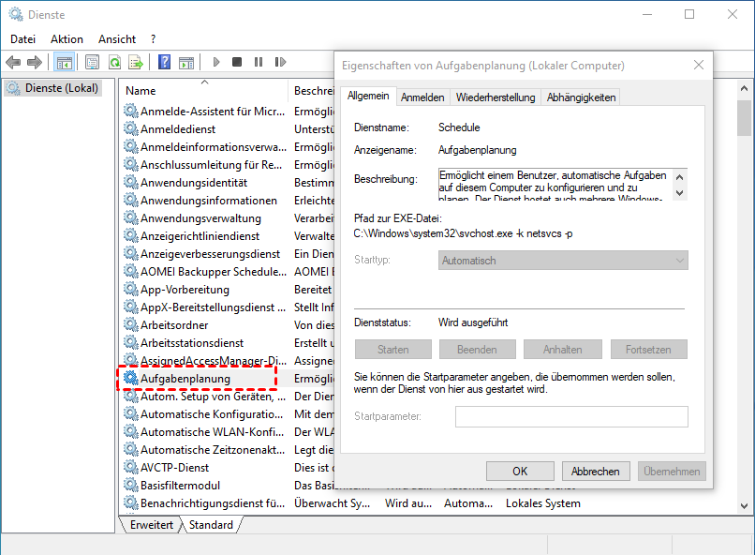Click the gear icon of Anwendungsverwaltung
The width and height of the screenshot is (755, 555).
pos(131,217)
